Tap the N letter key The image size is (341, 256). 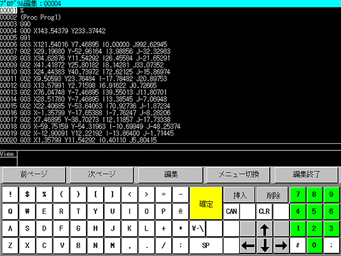[95, 246]
